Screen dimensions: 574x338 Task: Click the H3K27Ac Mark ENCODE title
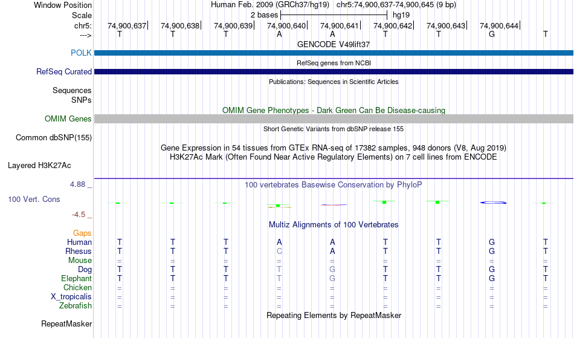[334, 157]
